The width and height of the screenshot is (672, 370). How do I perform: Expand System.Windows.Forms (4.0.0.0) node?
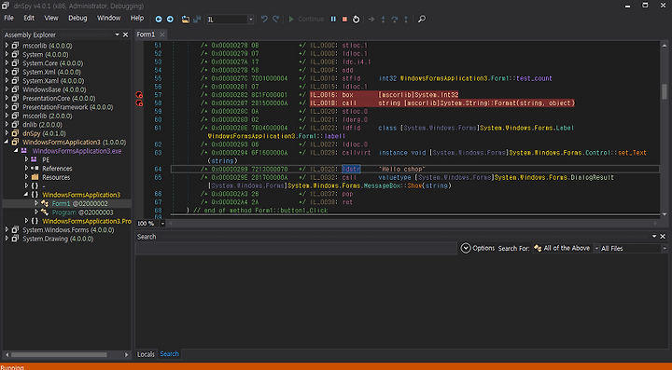coord(7,229)
